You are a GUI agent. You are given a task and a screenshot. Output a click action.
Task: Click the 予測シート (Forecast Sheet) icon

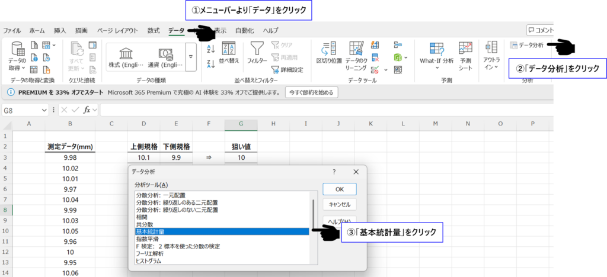point(465,50)
